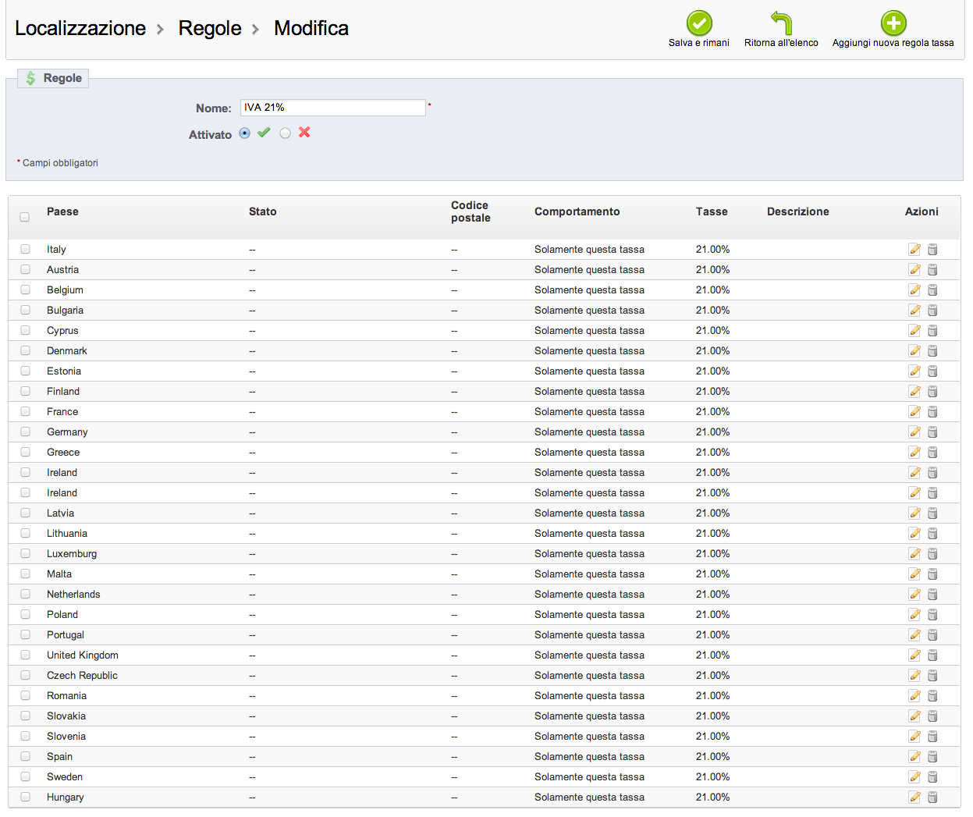Screen dimensions: 973x817
Task: Edit the France rule pencil icon
Action: pyautogui.click(x=914, y=412)
